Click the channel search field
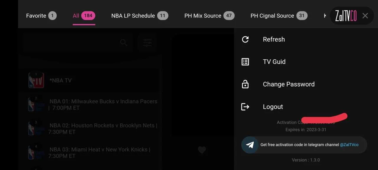The width and height of the screenshot is (378, 170). coord(77,43)
